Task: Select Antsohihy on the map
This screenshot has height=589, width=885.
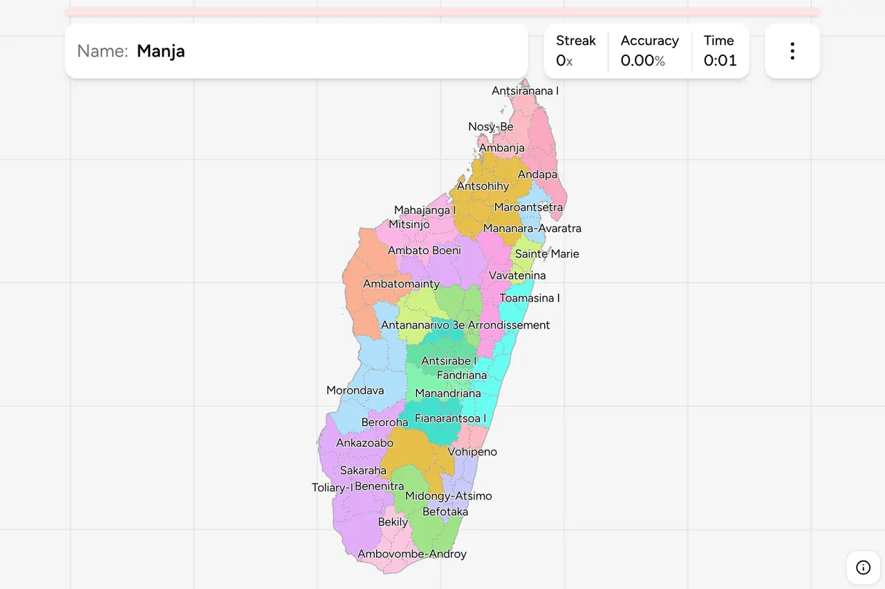Action: (x=483, y=186)
